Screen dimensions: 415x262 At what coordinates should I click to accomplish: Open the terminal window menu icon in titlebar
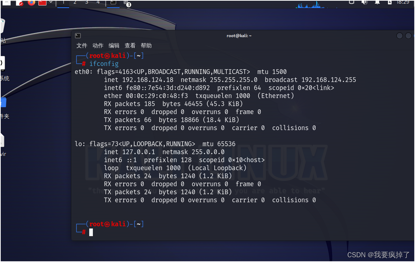[78, 36]
